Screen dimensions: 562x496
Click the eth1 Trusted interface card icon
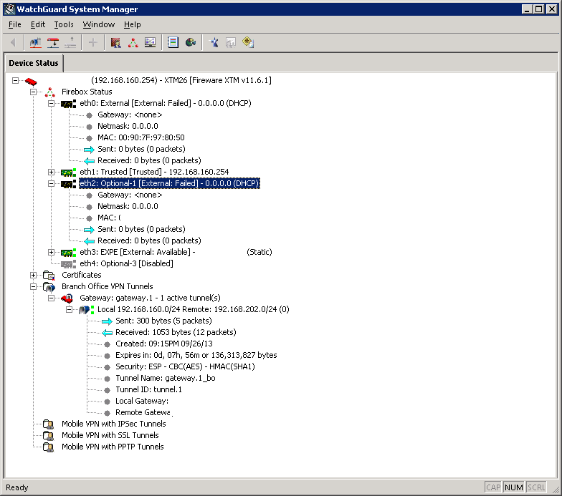pyautogui.click(x=68, y=172)
